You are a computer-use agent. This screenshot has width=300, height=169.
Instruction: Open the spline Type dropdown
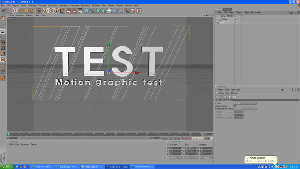[x=245, y=103]
